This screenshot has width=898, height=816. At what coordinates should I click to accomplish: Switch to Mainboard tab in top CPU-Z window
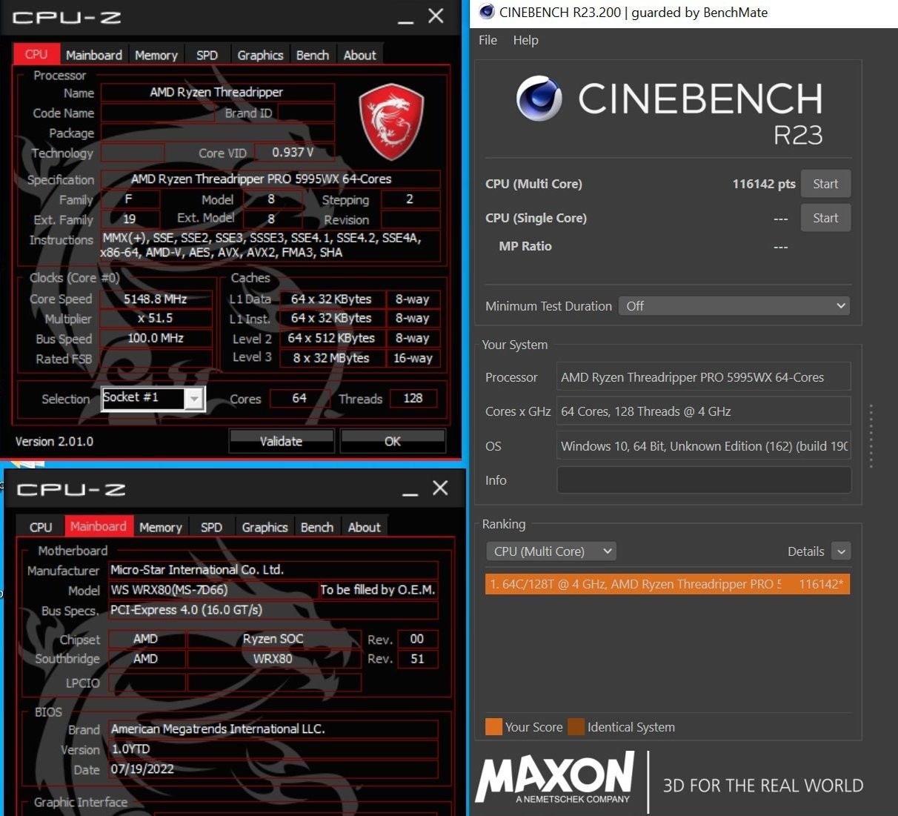point(94,55)
